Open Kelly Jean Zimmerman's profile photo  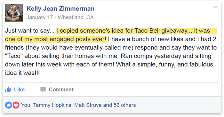(14, 13)
